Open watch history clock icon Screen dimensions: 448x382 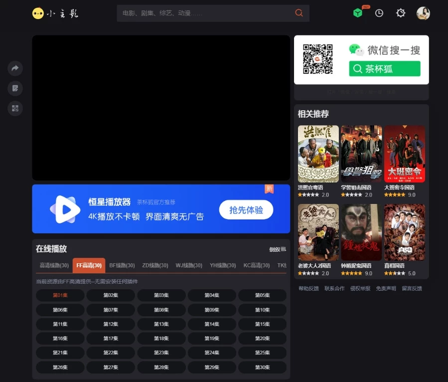(379, 13)
